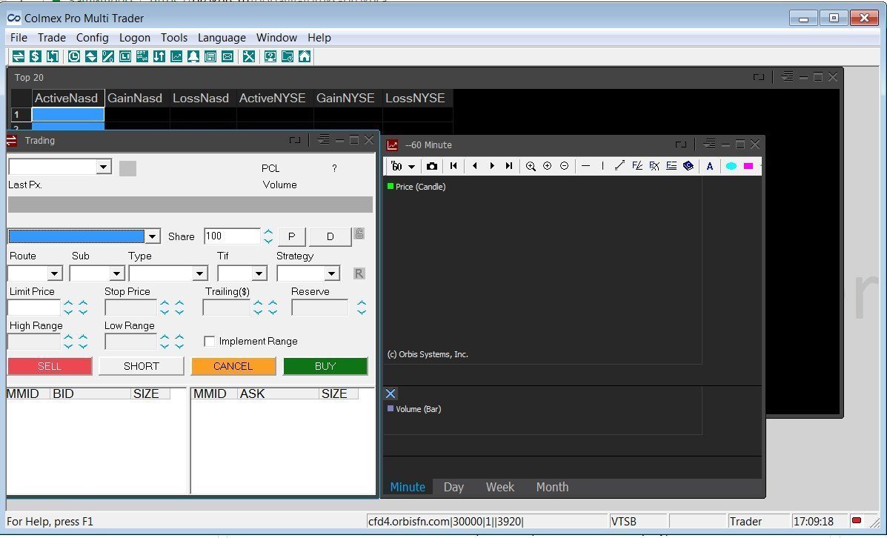
Task: Step chart back with left arrow
Action: tap(474, 166)
